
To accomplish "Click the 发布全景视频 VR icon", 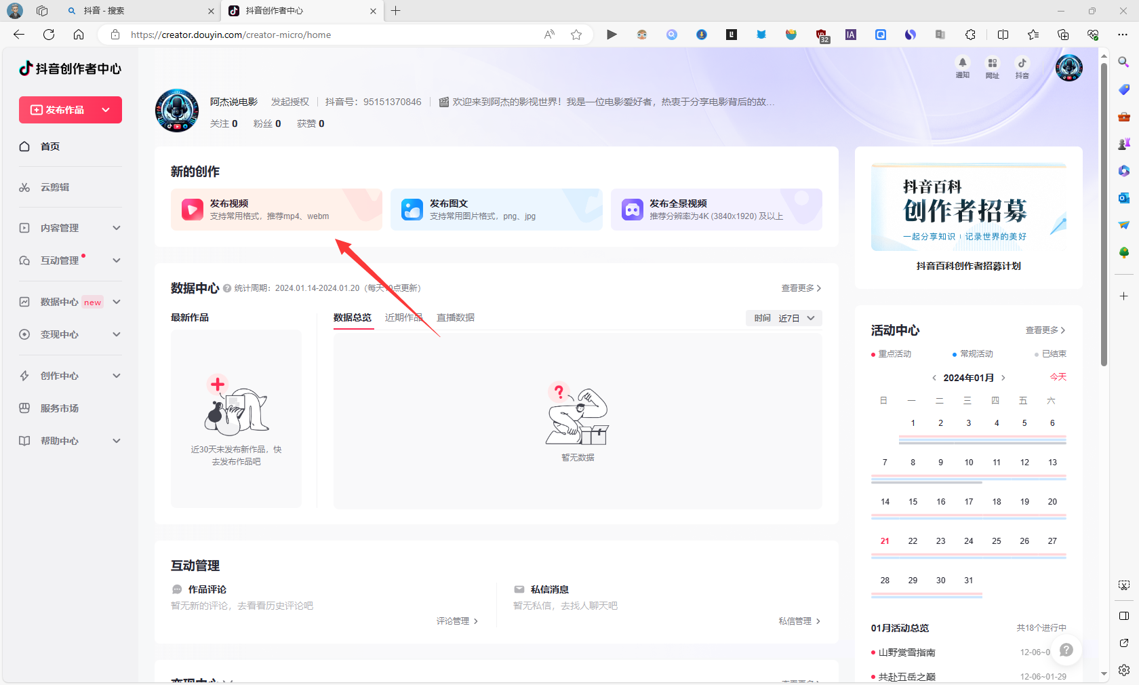I will click(632, 210).
